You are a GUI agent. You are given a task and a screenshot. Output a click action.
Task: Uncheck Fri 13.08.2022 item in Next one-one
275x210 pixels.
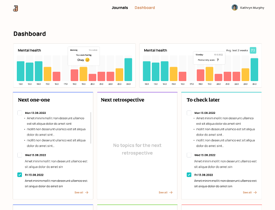(x=20, y=175)
